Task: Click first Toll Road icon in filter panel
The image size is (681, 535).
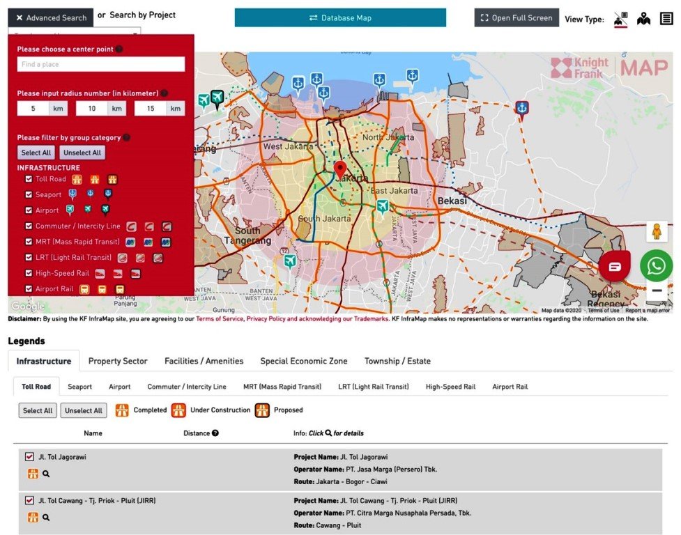Action: [77, 179]
